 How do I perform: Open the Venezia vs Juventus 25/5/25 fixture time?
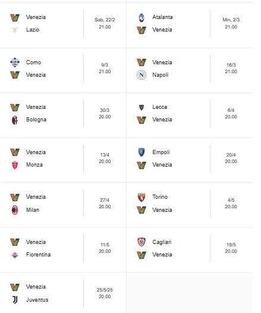[105, 296]
